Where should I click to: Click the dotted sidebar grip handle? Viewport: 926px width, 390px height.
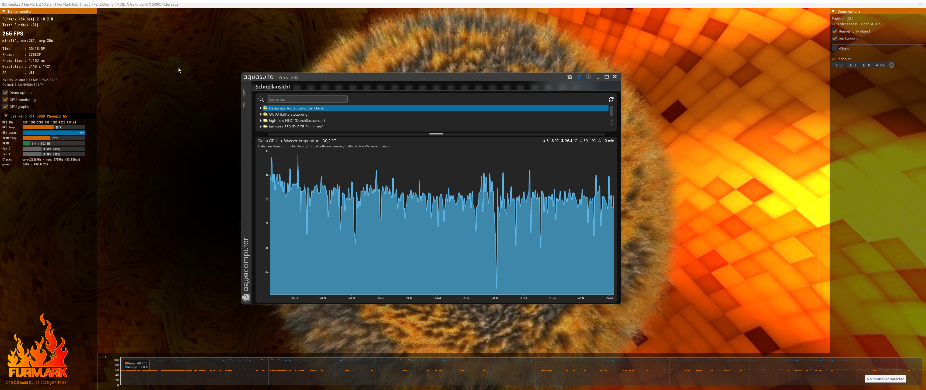(x=246, y=98)
